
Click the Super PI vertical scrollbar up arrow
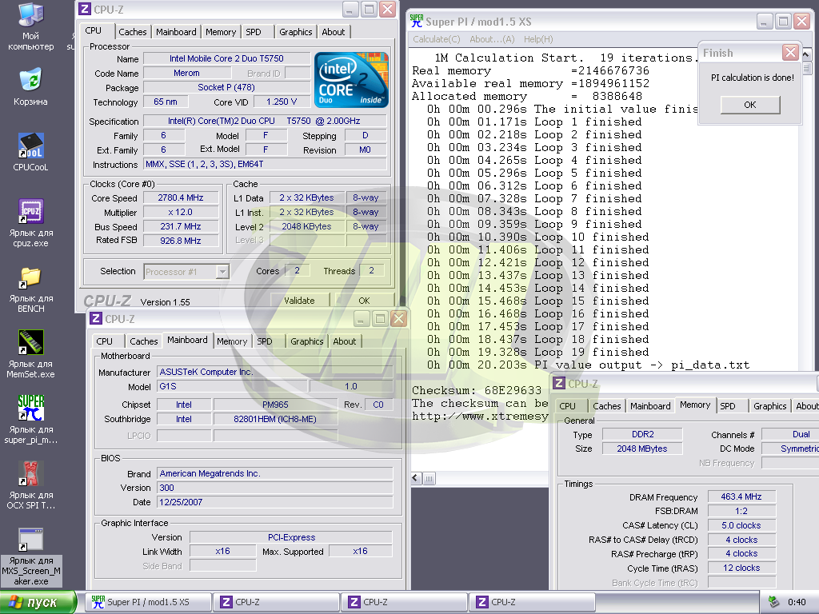[x=806, y=54]
